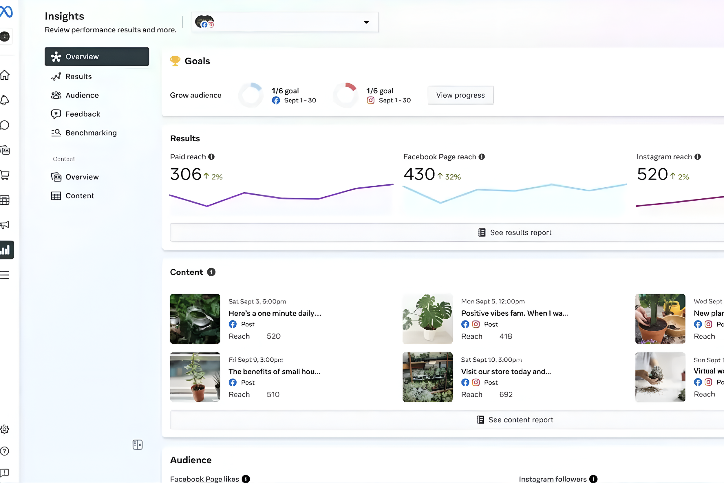Image resolution: width=724 pixels, height=483 pixels.
Task: Open the Help question mark icon
Action: [x=5, y=451]
